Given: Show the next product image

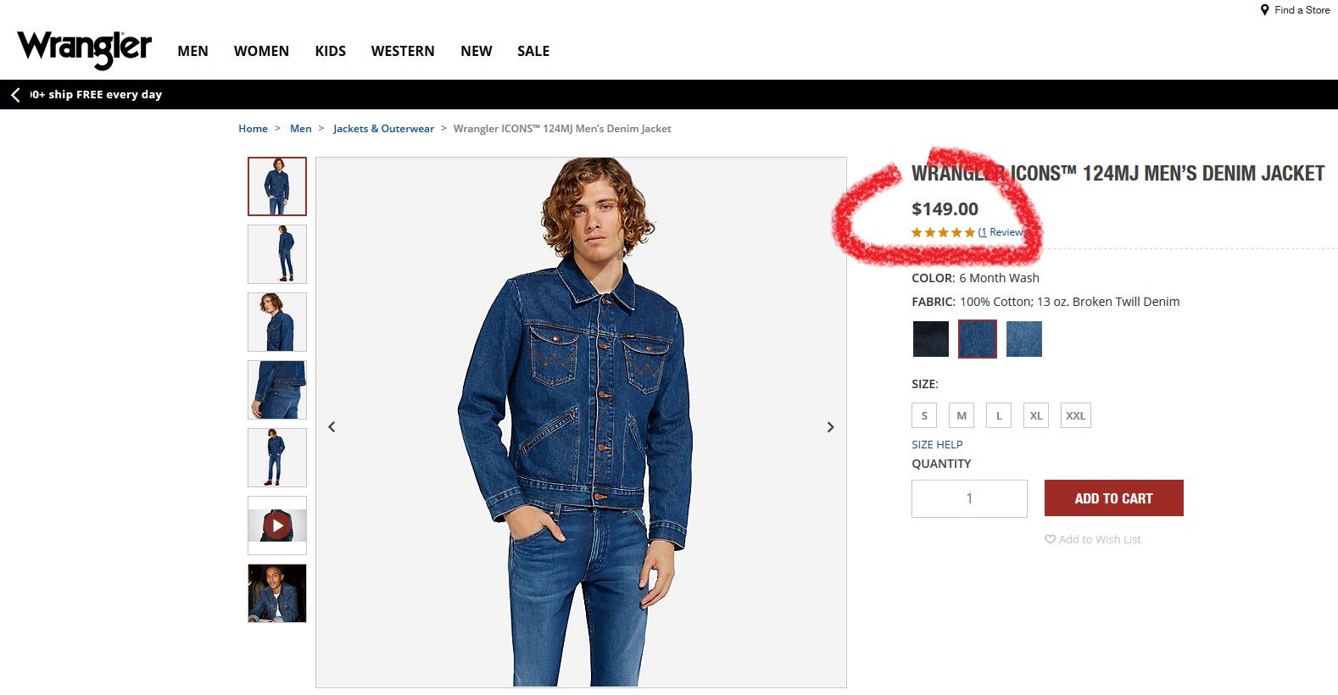Looking at the screenshot, I should pos(830,427).
